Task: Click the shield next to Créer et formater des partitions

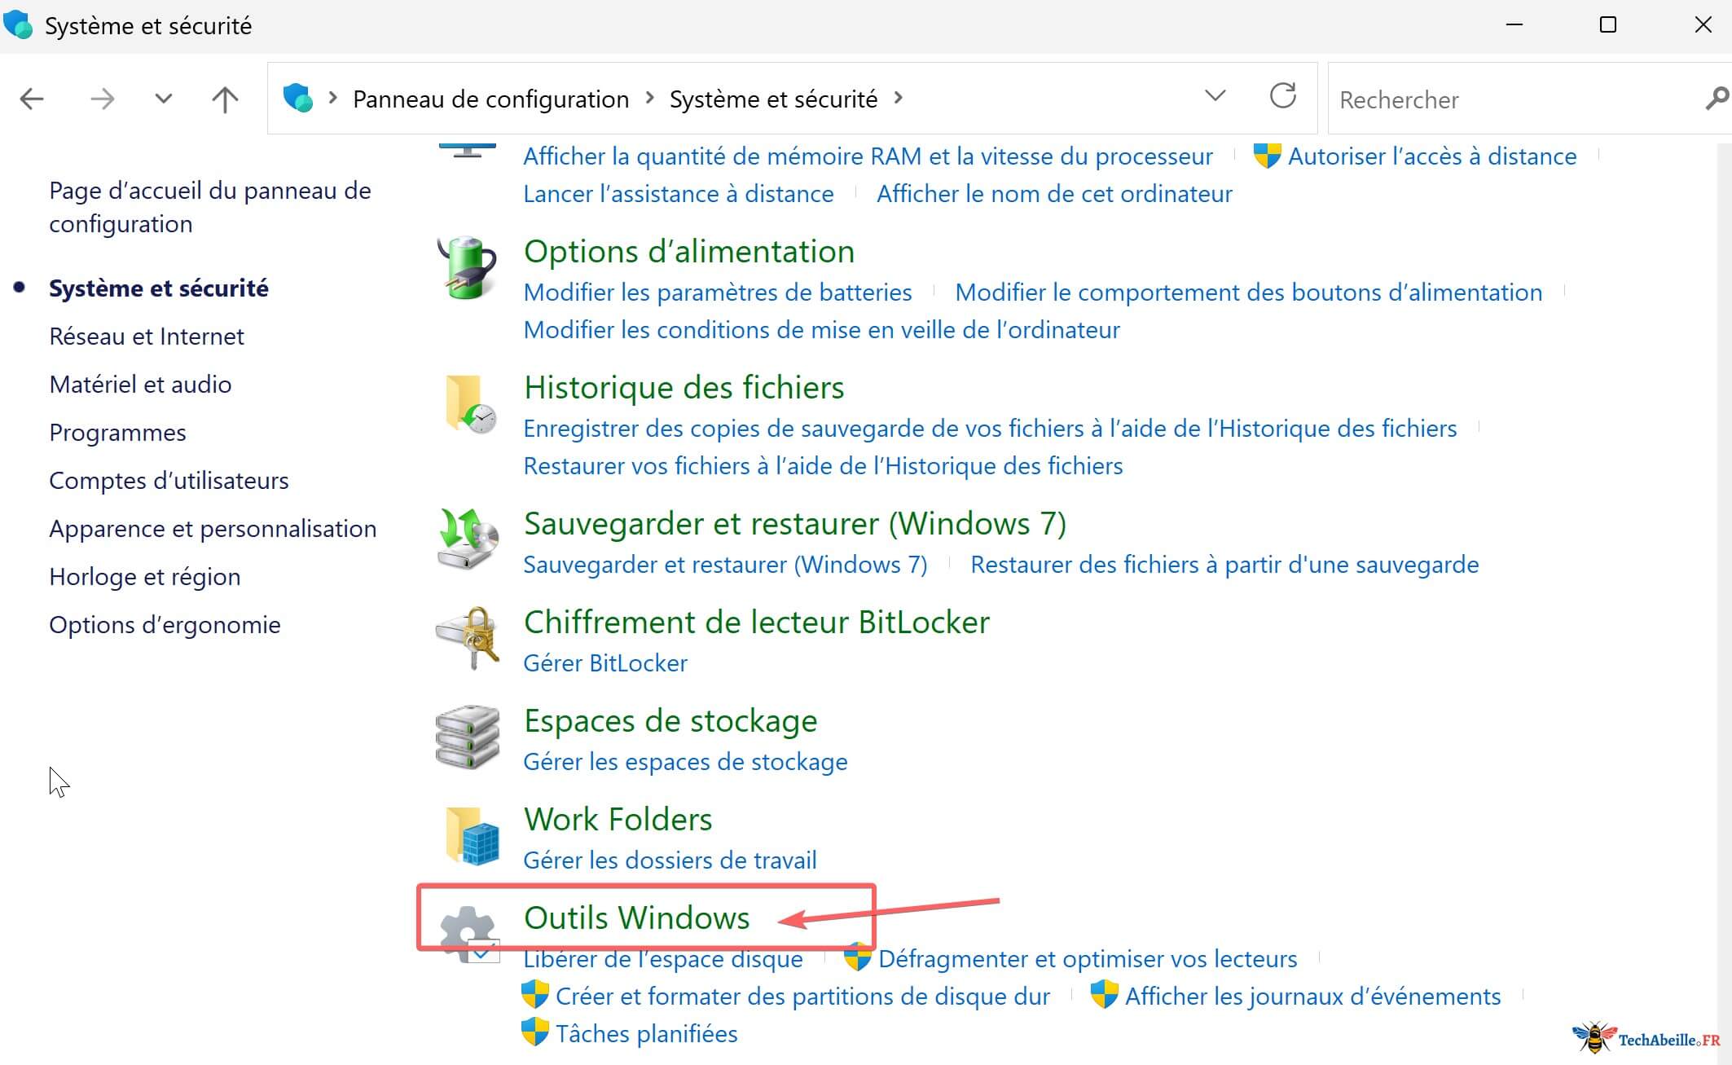Action: click(x=536, y=995)
